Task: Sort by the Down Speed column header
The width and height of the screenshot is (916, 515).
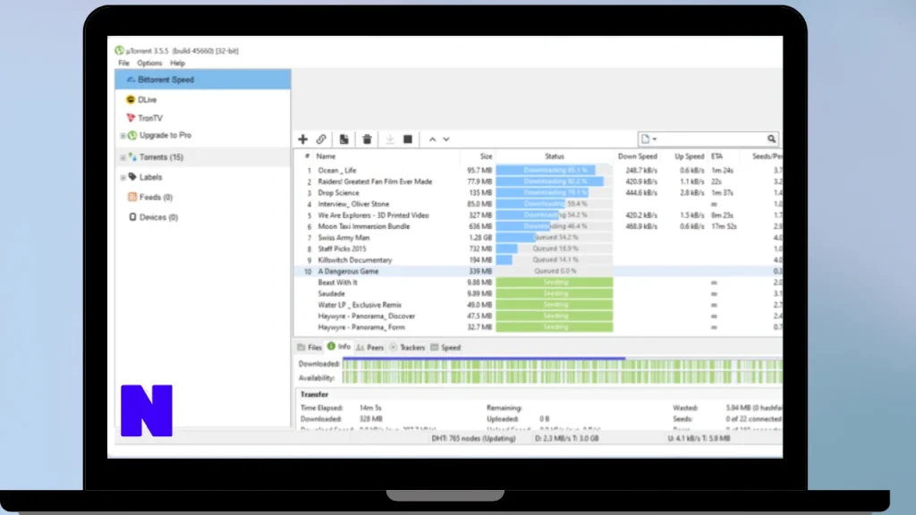Action: point(637,156)
